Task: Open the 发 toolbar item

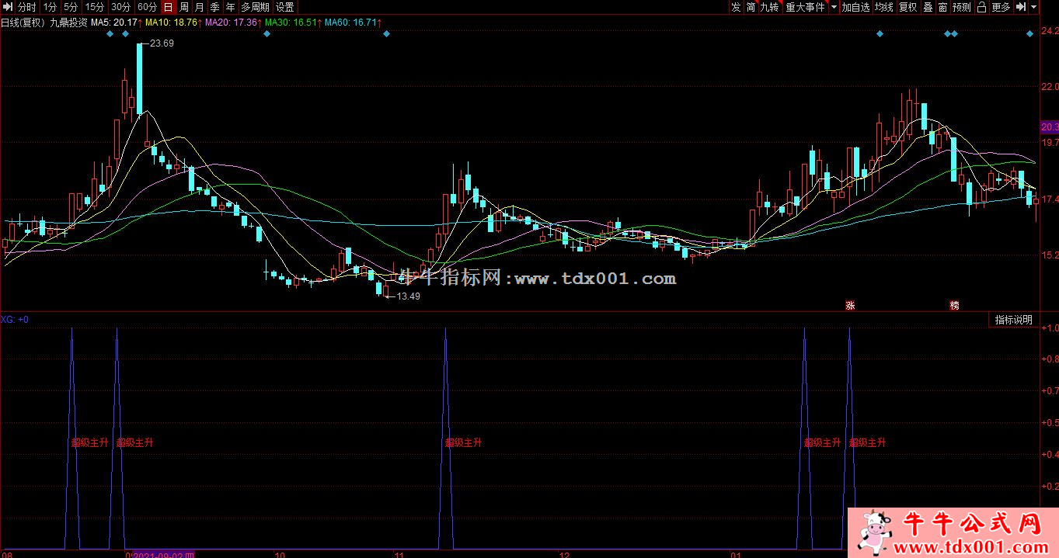Action: [x=736, y=7]
